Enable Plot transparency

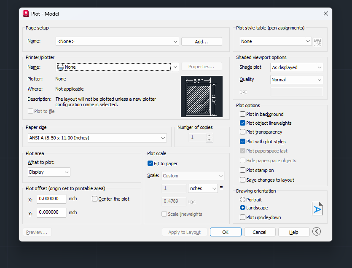[242, 132]
